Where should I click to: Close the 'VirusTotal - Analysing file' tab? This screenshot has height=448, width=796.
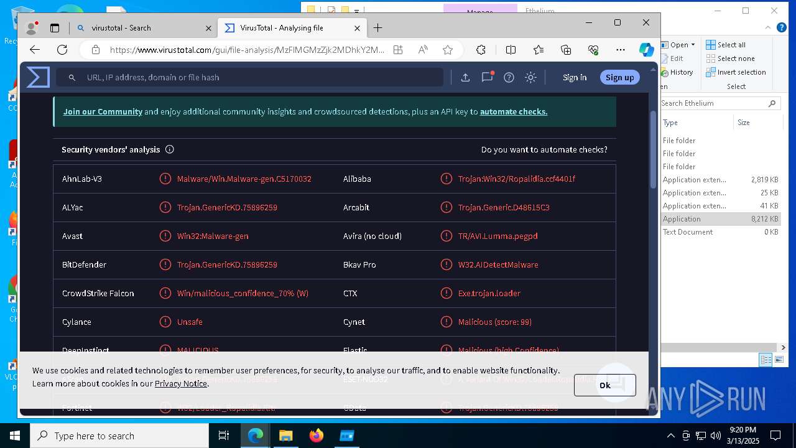357,28
